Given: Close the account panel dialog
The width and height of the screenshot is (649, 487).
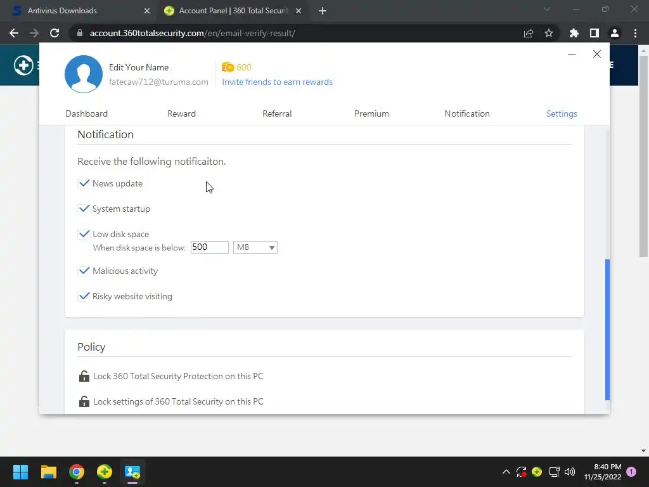Looking at the screenshot, I should (597, 54).
